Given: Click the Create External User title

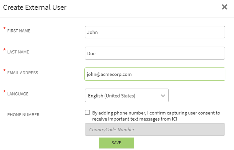Looking at the screenshot, I should pos(35,7).
